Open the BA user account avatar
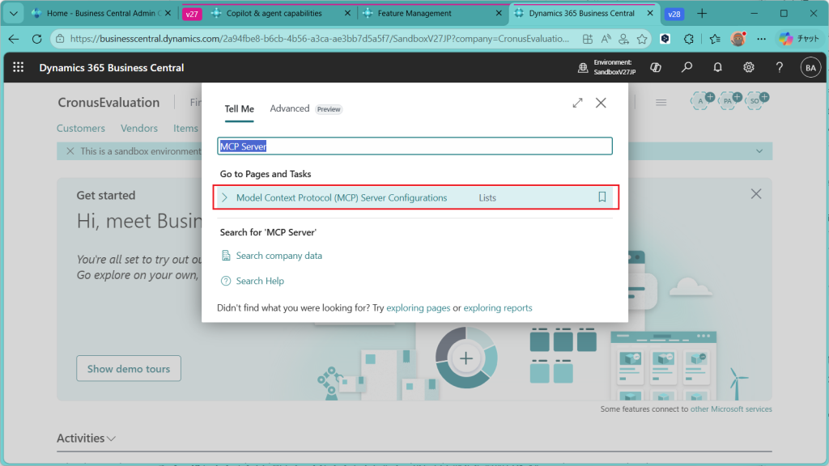Viewport: 829px width, 466px height. pos(810,68)
